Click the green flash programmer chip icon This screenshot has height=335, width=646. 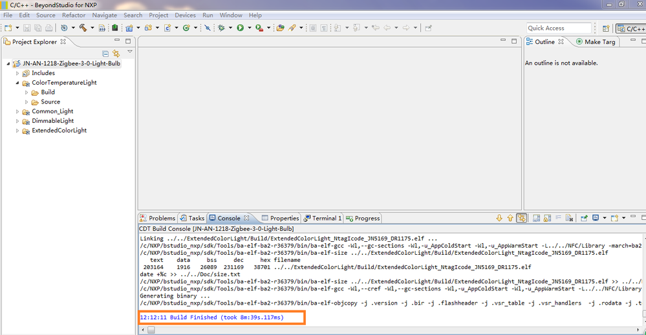point(115,28)
